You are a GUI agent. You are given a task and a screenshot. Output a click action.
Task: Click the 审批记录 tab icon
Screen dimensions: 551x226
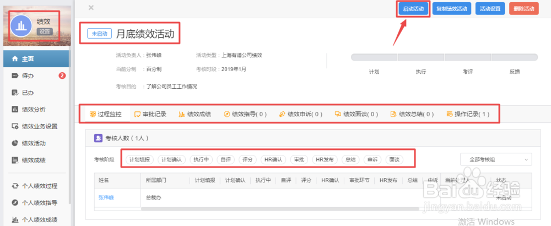click(x=138, y=114)
